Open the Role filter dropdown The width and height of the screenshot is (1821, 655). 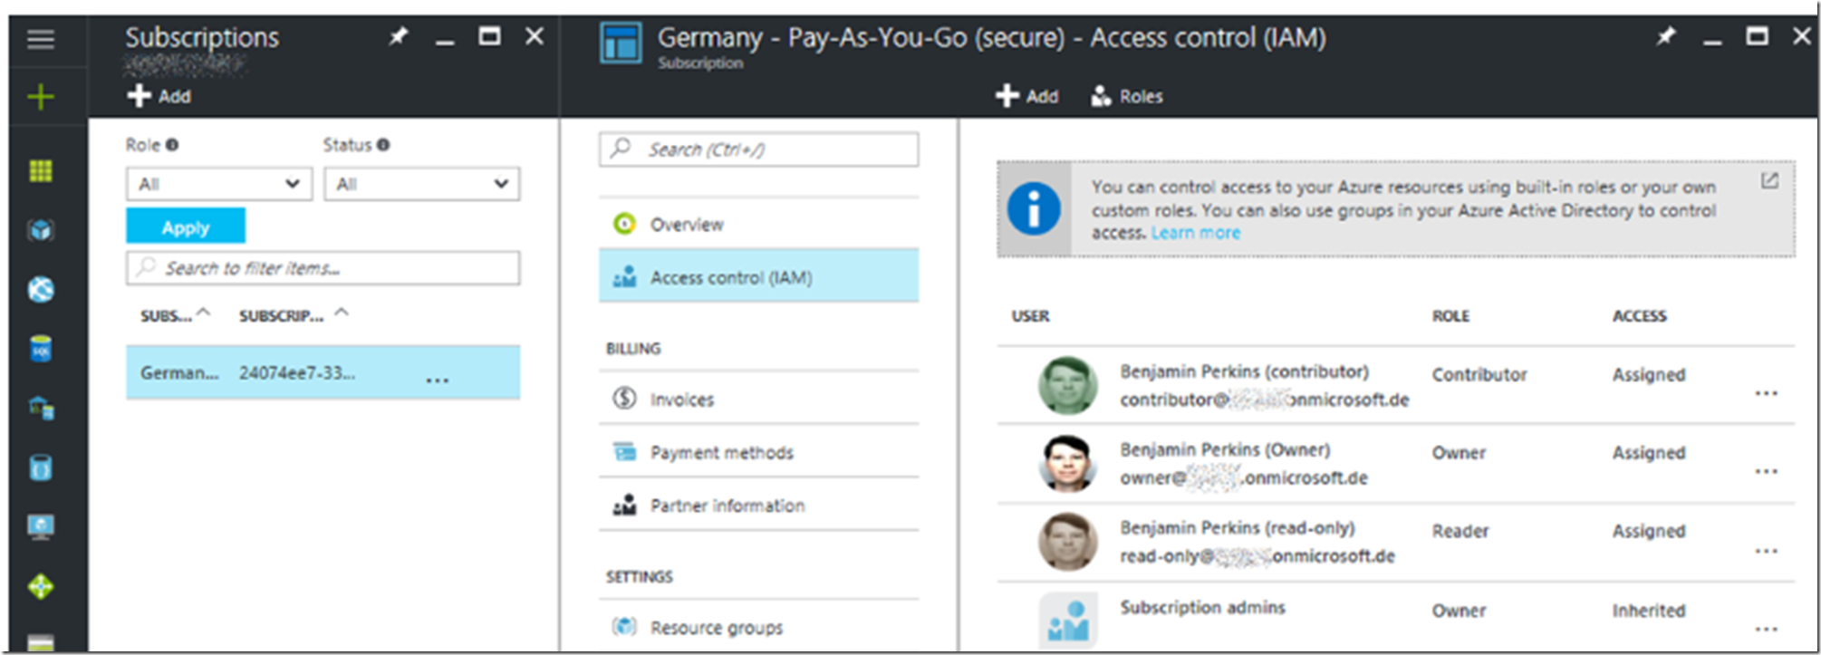coord(219,184)
